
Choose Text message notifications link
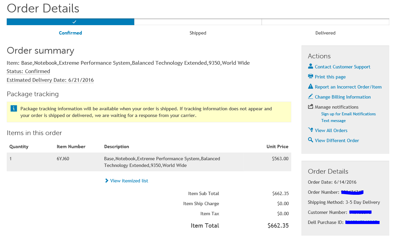[x=333, y=121]
